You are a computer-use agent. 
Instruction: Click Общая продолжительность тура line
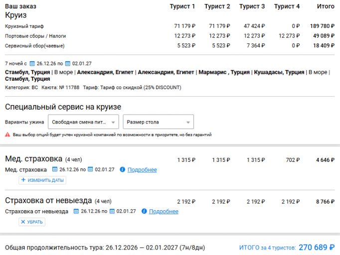tap(105, 248)
